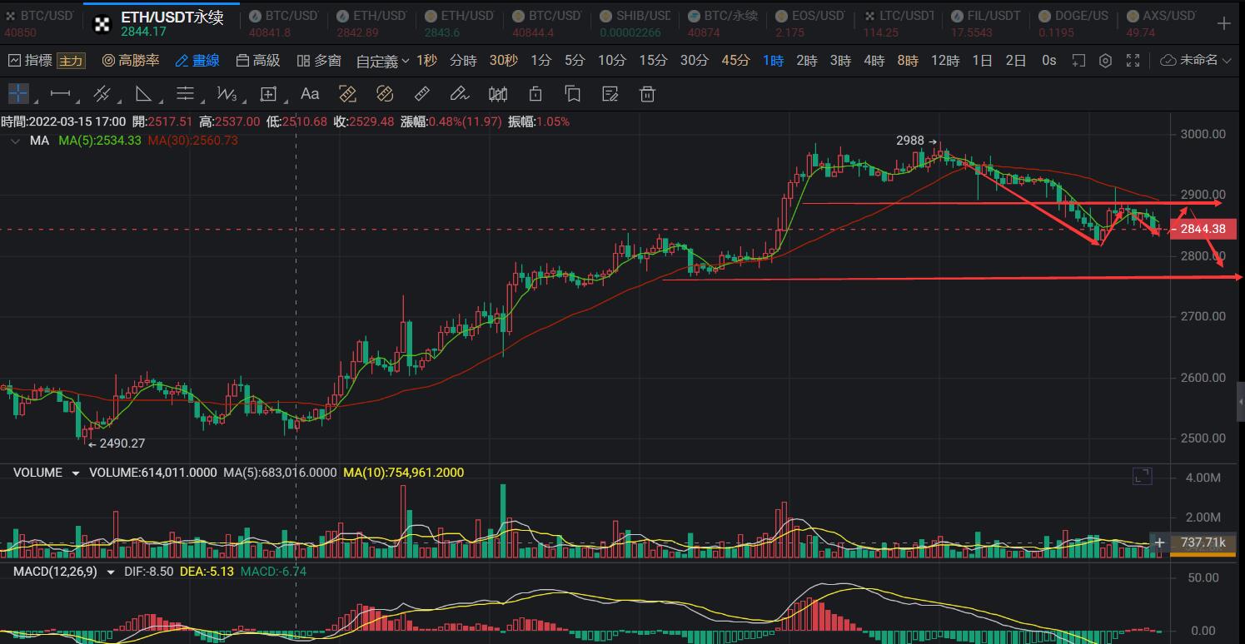The width and height of the screenshot is (1245, 644).
Task: Open the DOGE/US tab
Action: 1074,23
